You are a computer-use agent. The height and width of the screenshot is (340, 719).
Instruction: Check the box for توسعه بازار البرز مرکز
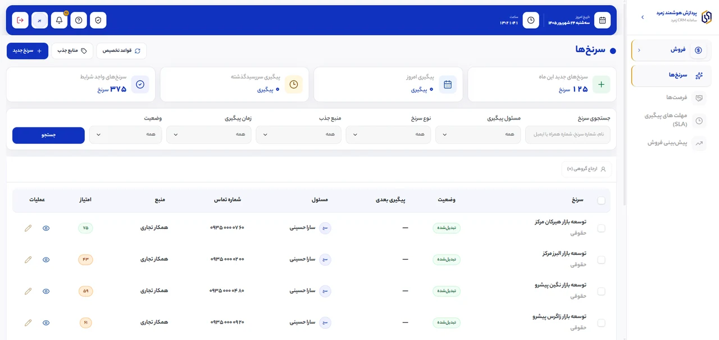[602, 260]
